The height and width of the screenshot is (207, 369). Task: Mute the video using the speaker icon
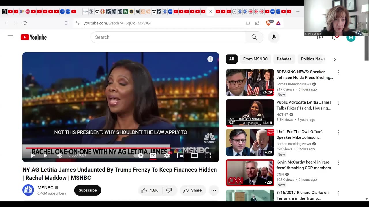pyautogui.click(x=60, y=156)
